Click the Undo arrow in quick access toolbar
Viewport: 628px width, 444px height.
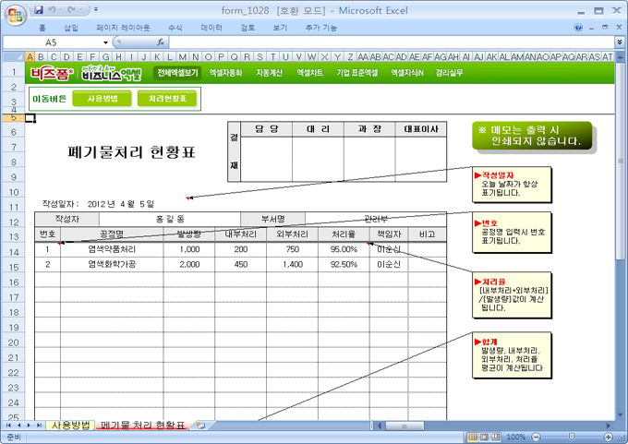(54, 9)
